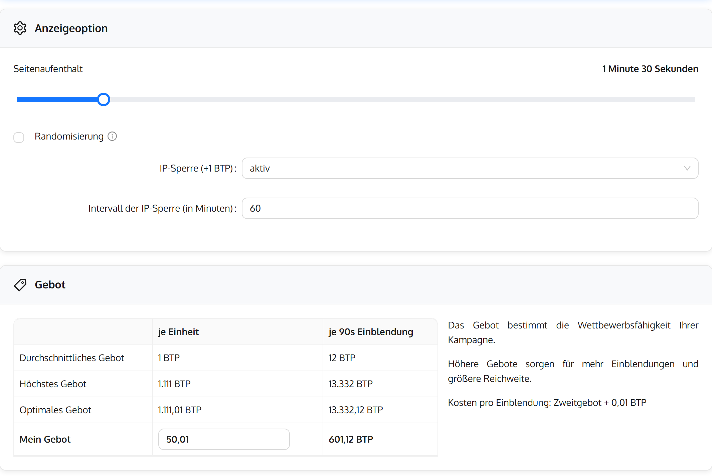Open the IP-Sperre dropdown set to aktiv
Screen dimensions: 712x476
[x=470, y=168]
